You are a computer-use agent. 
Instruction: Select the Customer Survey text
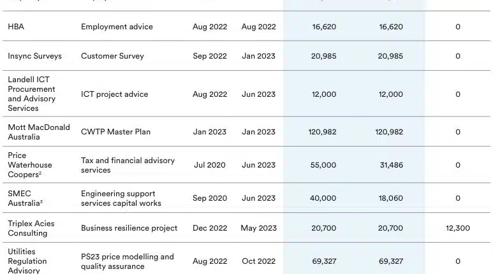(112, 56)
